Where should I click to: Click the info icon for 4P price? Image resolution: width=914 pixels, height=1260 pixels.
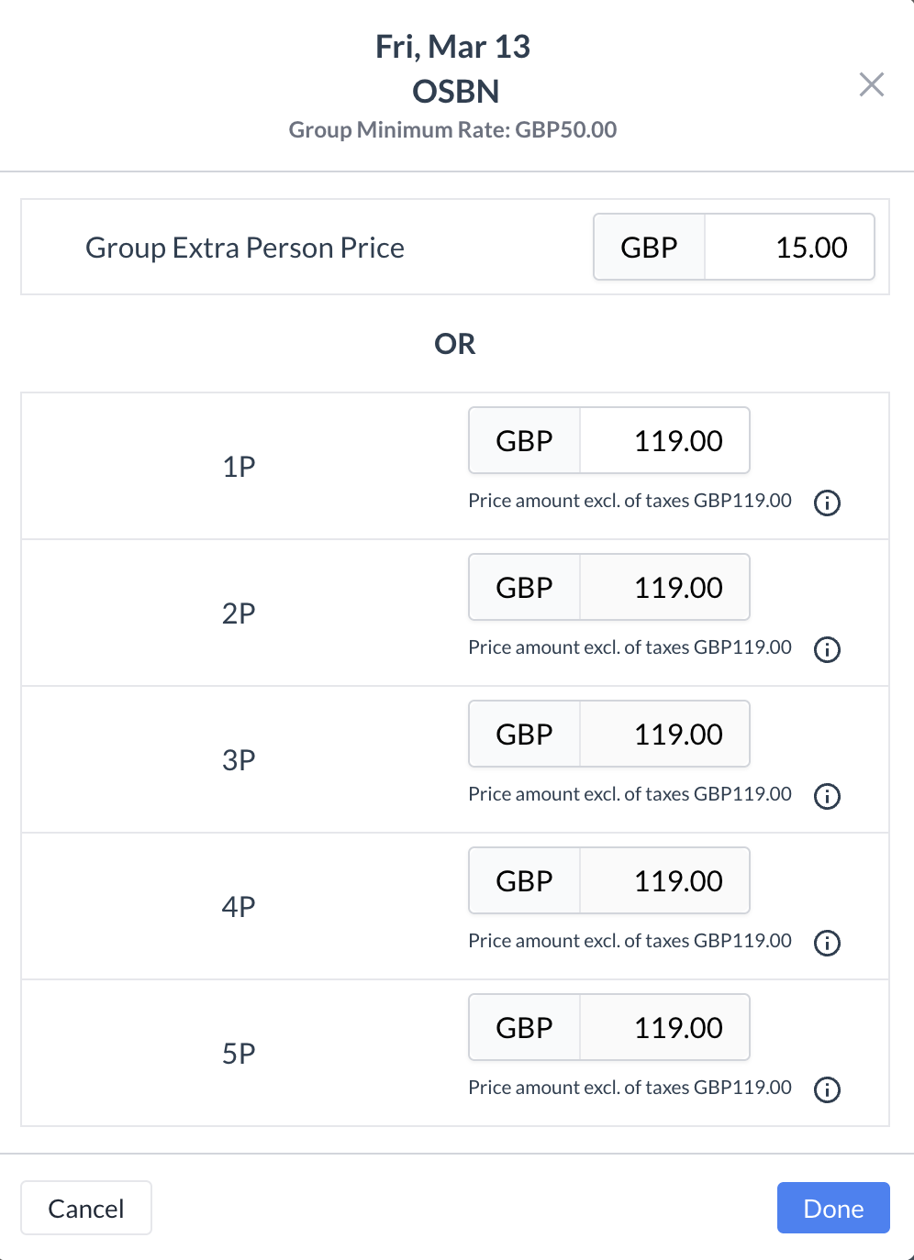point(827,943)
